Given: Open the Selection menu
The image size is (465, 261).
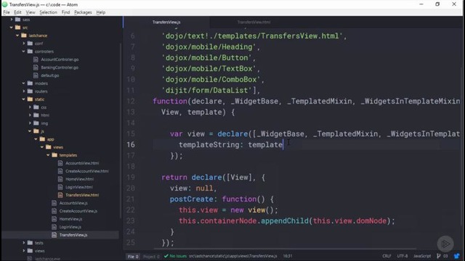Looking at the screenshot, I should [49, 12].
